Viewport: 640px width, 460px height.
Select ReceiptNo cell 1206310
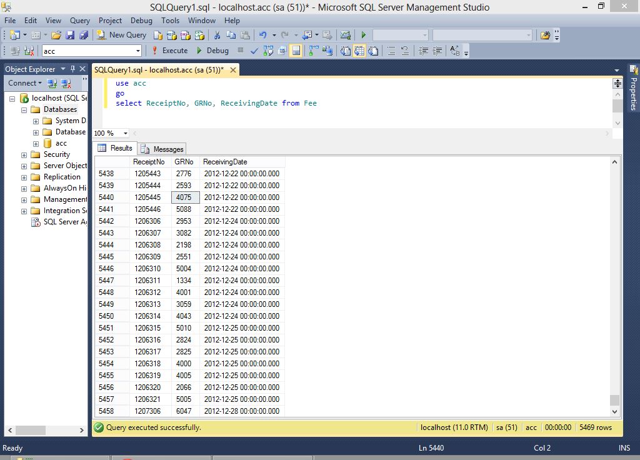151,269
